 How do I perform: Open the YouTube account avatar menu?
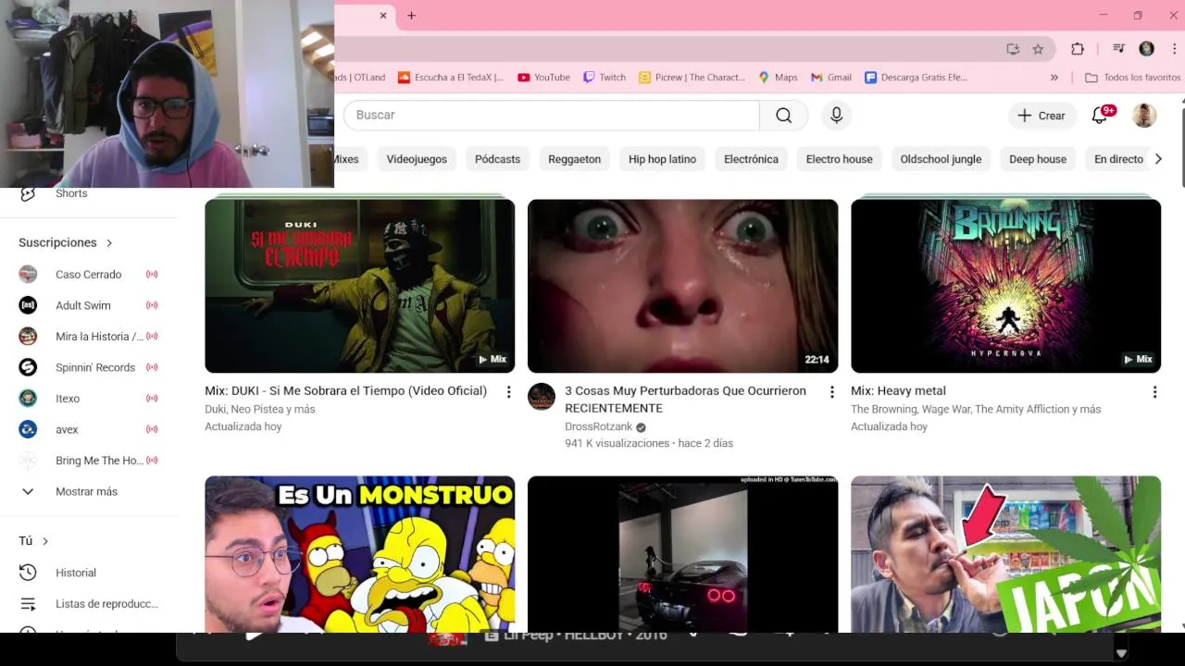1144,116
